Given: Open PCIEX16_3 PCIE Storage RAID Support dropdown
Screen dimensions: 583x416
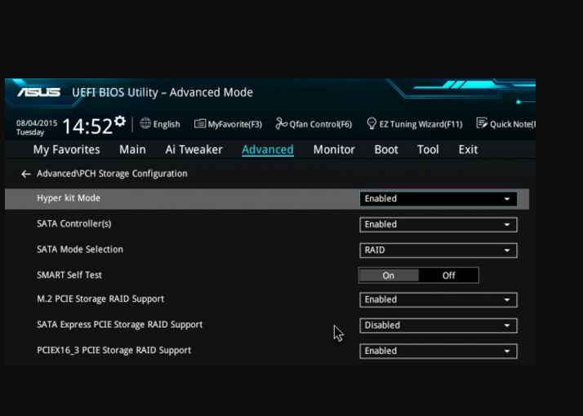Looking at the screenshot, I should click(438, 351).
